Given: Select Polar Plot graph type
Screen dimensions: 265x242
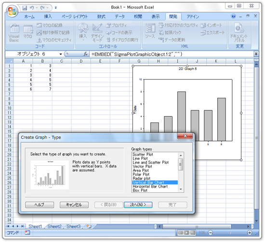Looking at the screenshot, I should (141, 175).
